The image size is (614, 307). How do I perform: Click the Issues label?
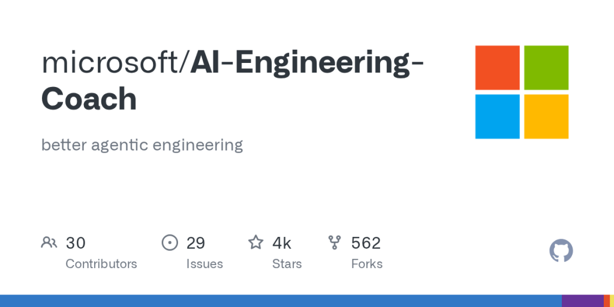coord(204,264)
